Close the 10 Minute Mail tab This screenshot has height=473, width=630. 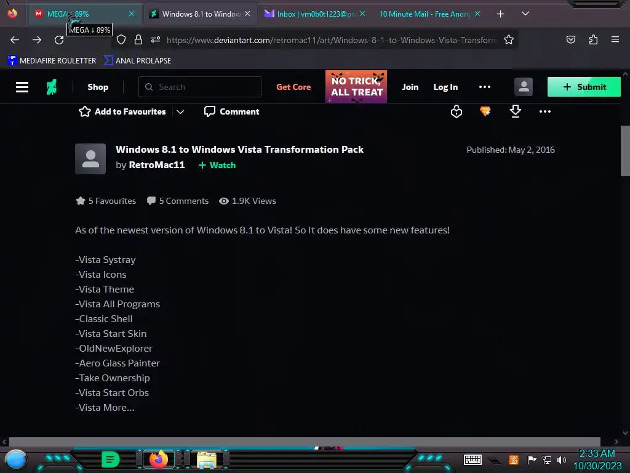click(477, 14)
